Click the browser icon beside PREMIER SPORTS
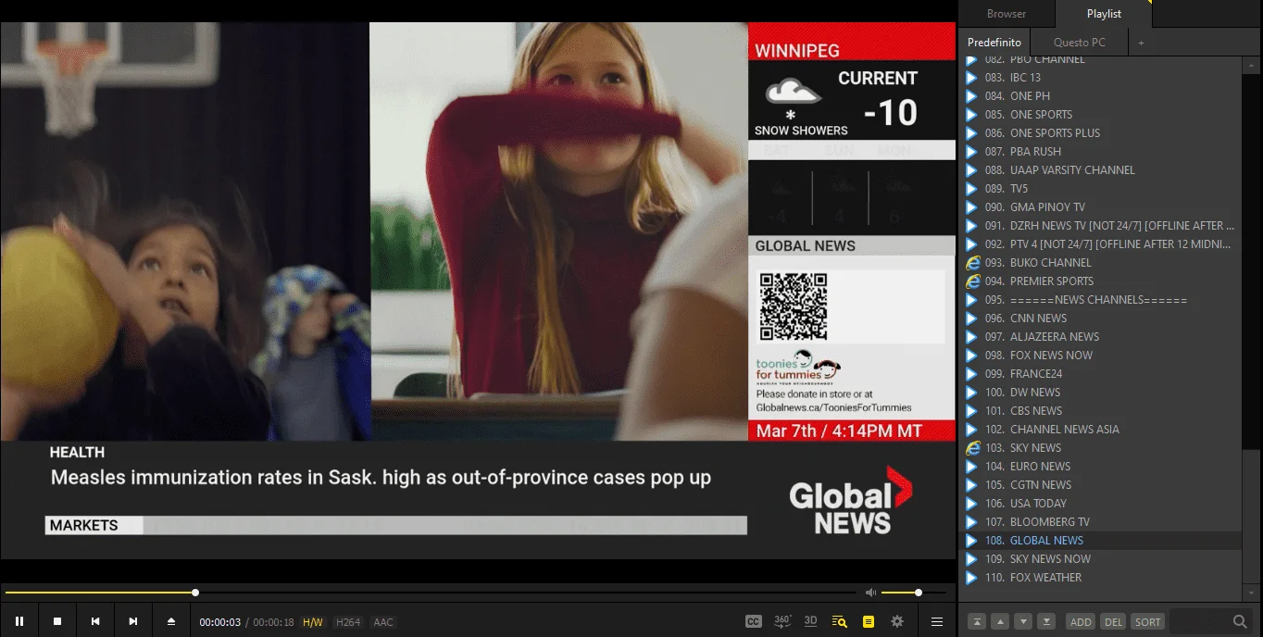The width and height of the screenshot is (1263, 637). (x=972, y=281)
